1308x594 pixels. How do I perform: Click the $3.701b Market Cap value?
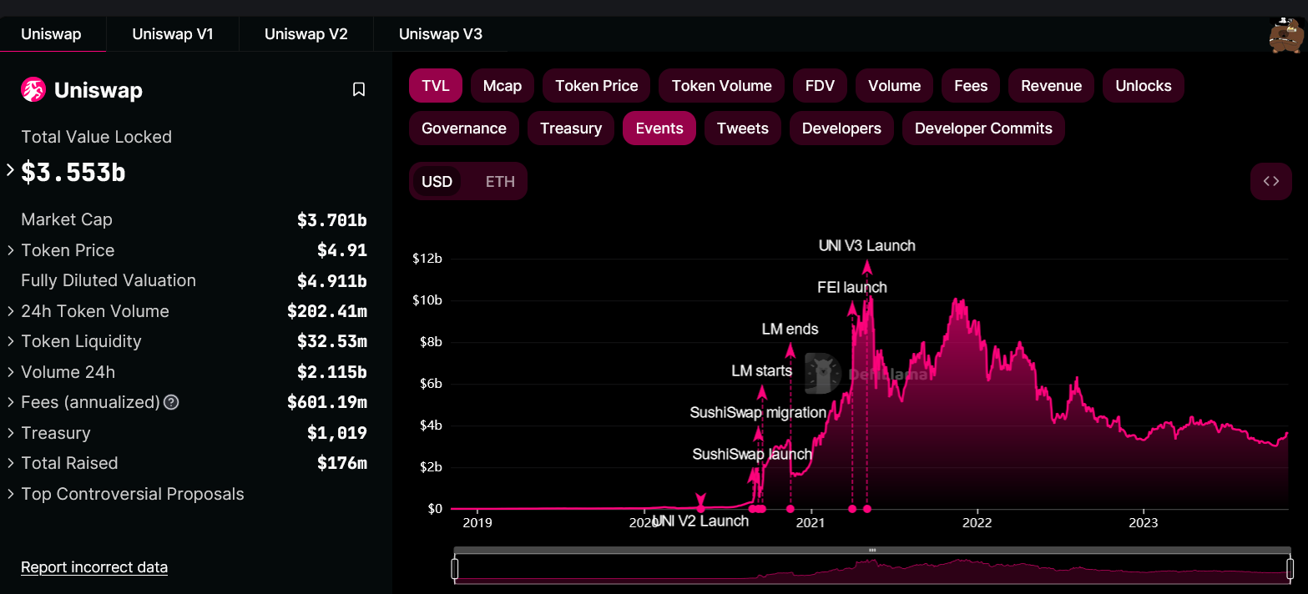[332, 220]
